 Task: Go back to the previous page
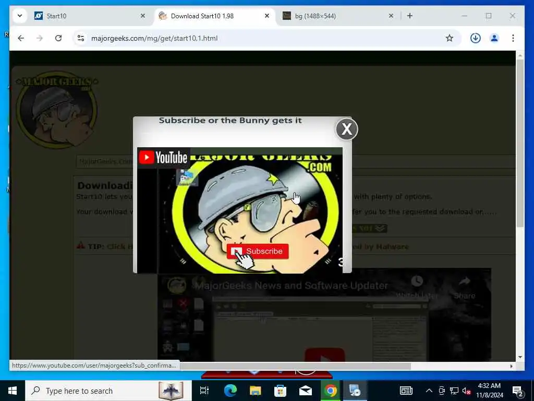[x=21, y=38]
